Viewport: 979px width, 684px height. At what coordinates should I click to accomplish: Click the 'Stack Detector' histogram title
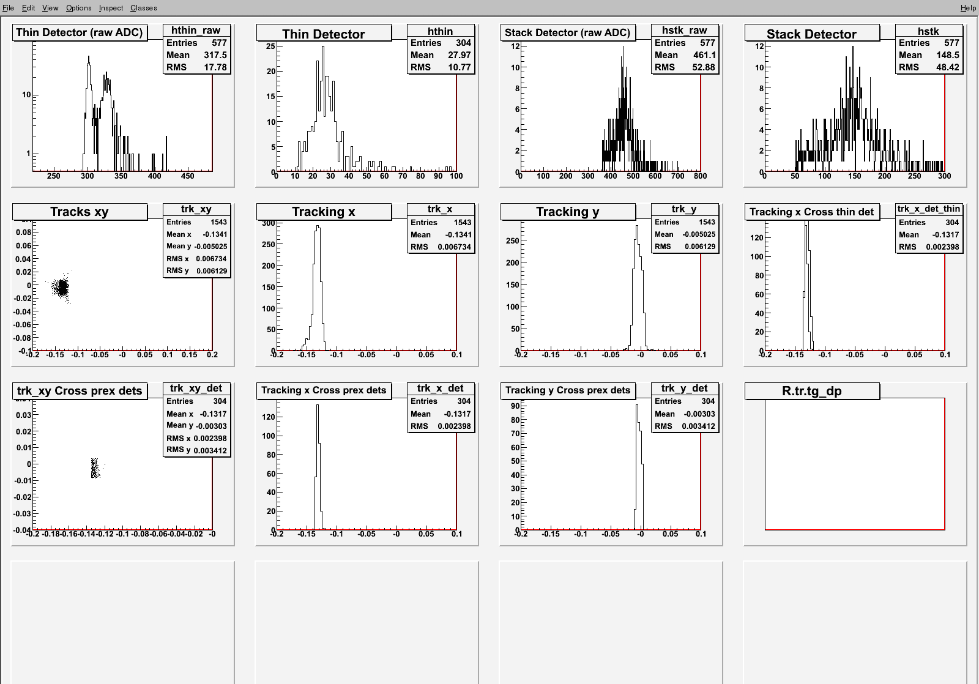click(812, 34)
